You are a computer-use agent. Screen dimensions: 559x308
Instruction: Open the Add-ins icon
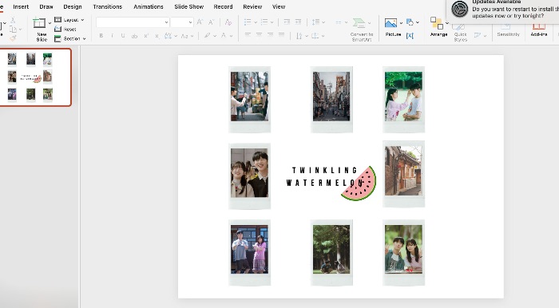coord(539,26)
